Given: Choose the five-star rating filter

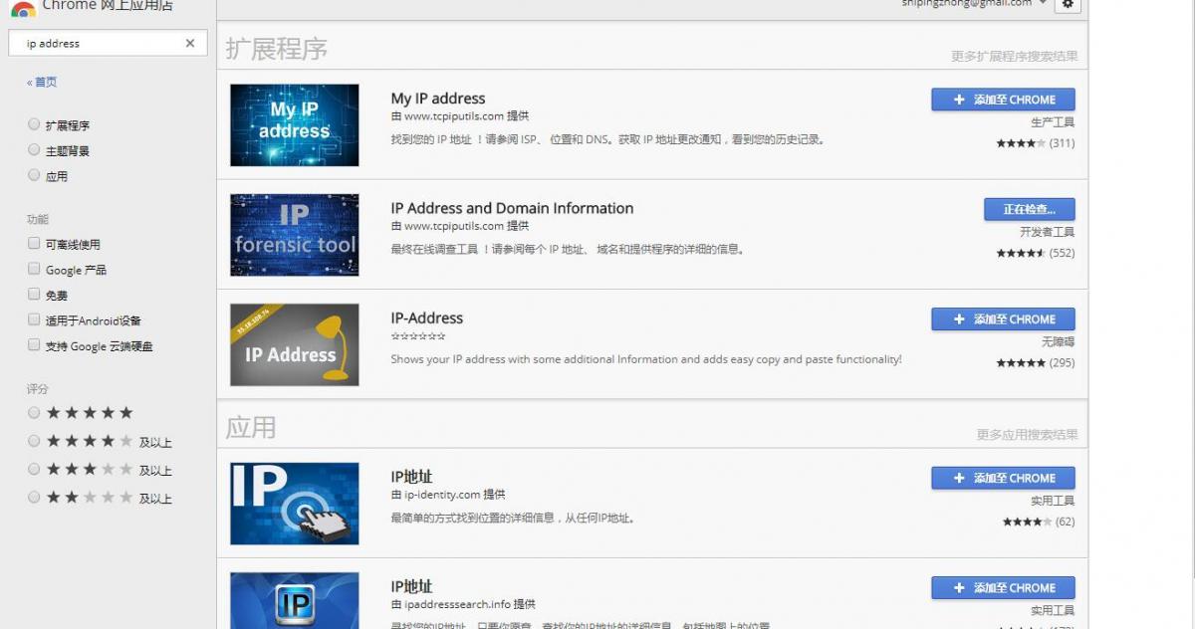Looking at the screenshot, I should (x=34, y=413).
